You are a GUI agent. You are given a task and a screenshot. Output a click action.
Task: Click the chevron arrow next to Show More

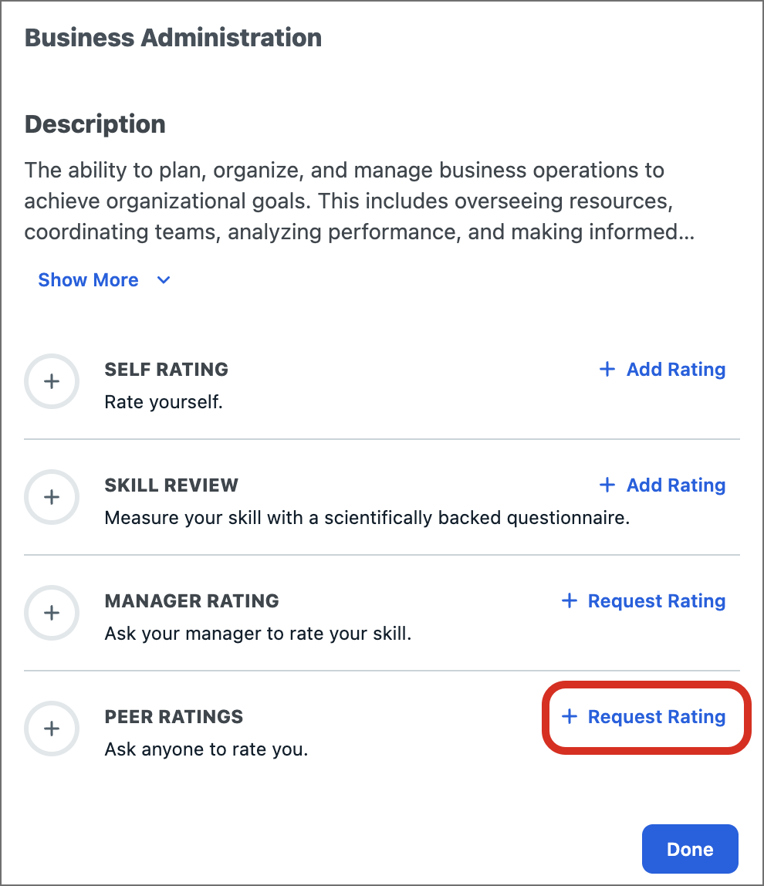(x=164, y=280)
